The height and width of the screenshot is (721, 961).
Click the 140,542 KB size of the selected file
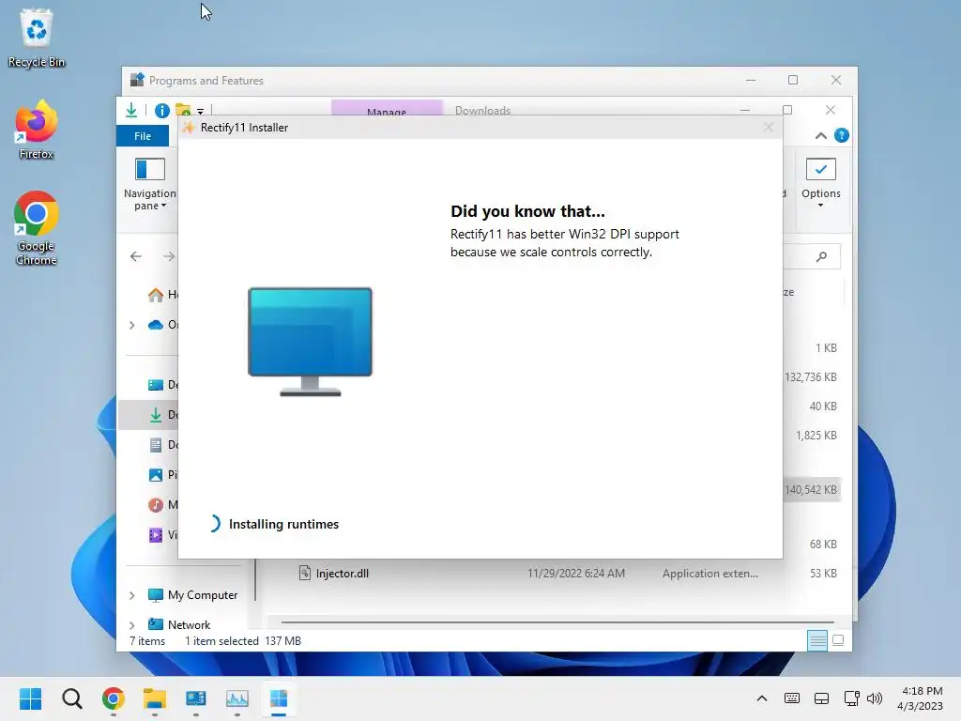[x=810, y=490]
